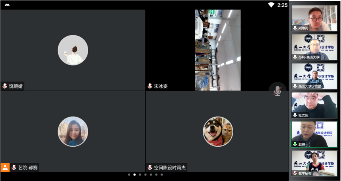Click the green active mic icon for 赵琳
Screen dimensions: 341x181
point(295,144)
